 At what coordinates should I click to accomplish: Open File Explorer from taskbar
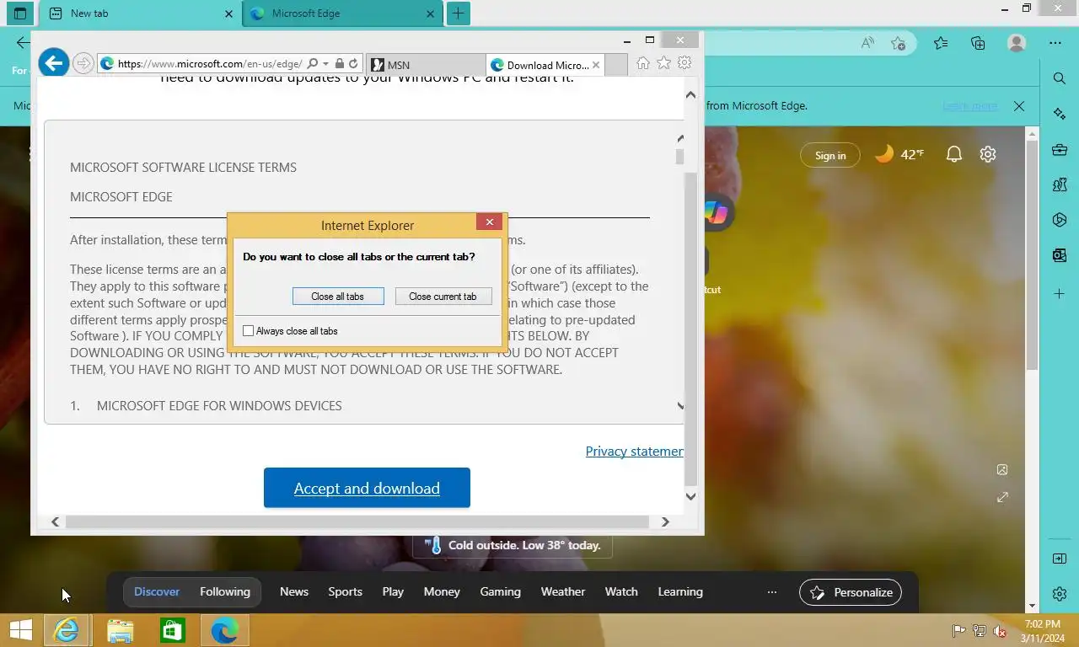pos(120,630)
